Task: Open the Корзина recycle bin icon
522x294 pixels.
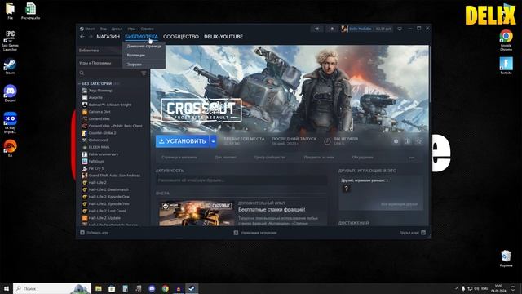Action: (x=506, y=259)
